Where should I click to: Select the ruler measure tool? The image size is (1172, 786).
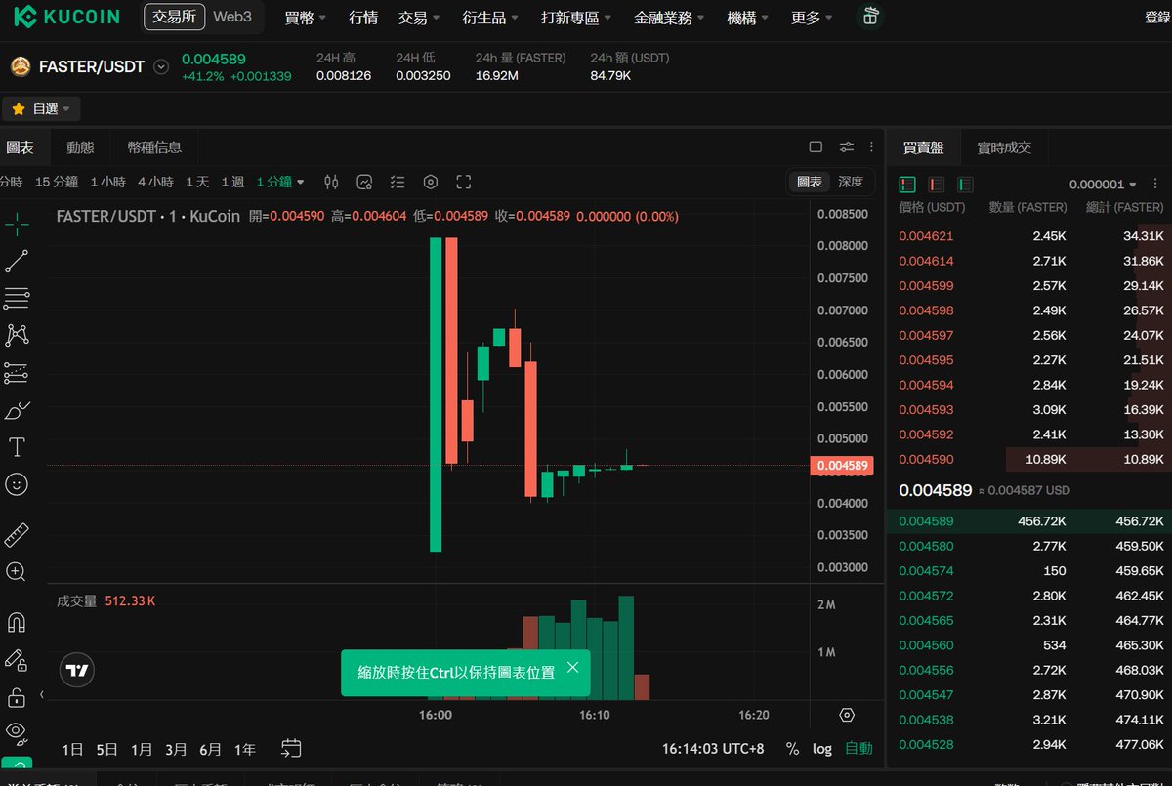17,535
